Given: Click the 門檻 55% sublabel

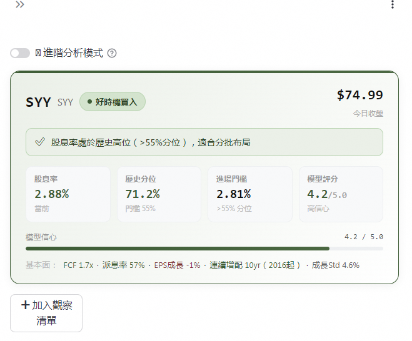Looking at the screenshot, I should tap(140, 209).
